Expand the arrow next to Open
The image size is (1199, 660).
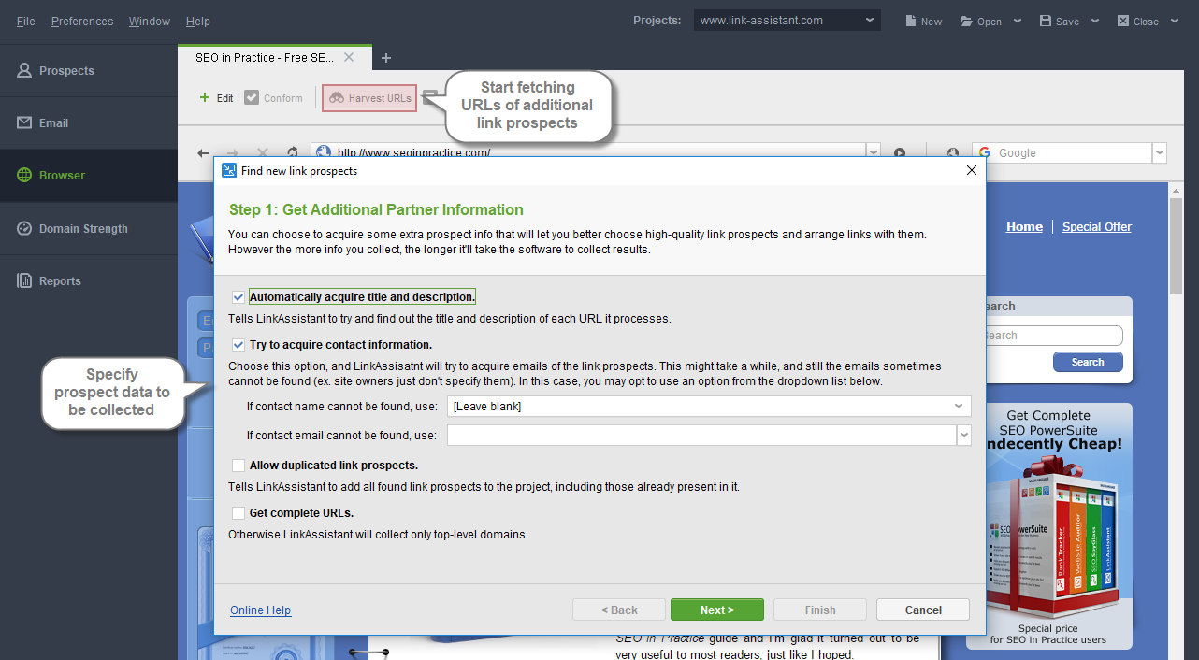(x=1018, y=21)
